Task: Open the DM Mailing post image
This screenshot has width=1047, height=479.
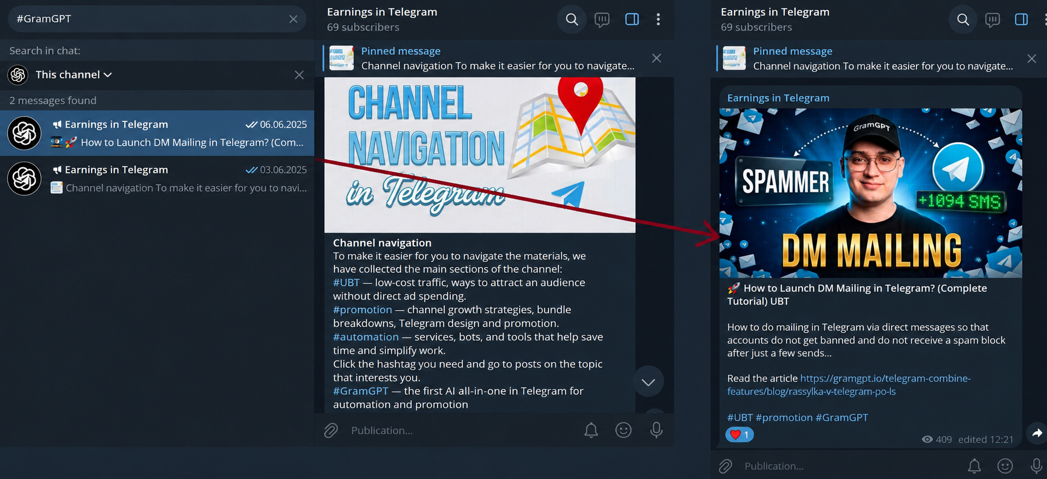Action: 871,193
